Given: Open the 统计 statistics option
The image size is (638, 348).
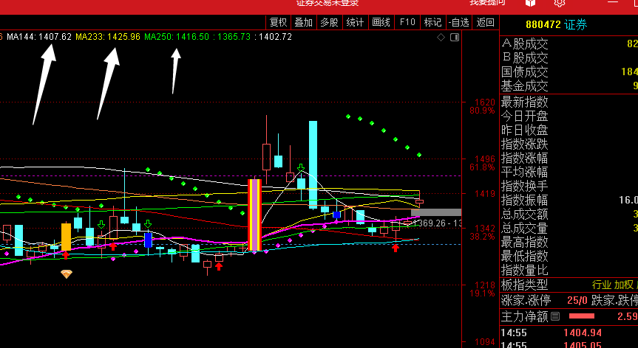Looking at the screenshot, I should pos(355,22).
